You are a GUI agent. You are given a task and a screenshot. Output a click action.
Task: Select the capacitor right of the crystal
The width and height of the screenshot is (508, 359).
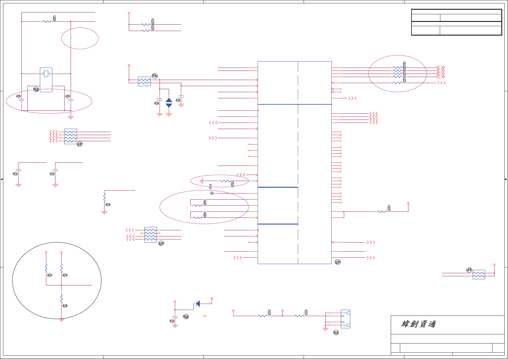[x=71, y=100]
